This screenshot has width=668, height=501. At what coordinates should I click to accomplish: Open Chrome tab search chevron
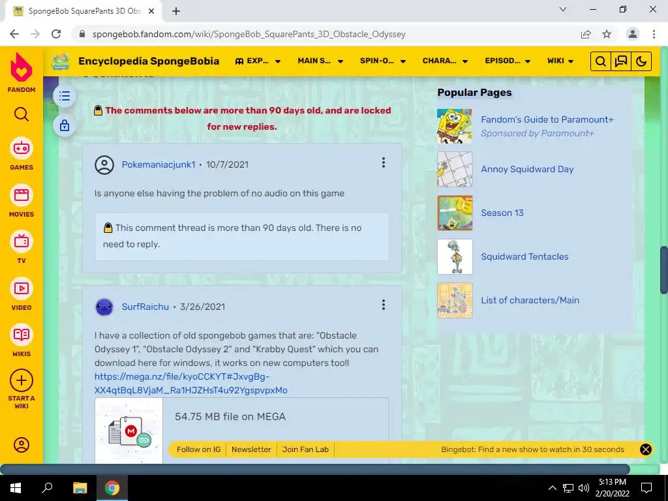point(563,9)
